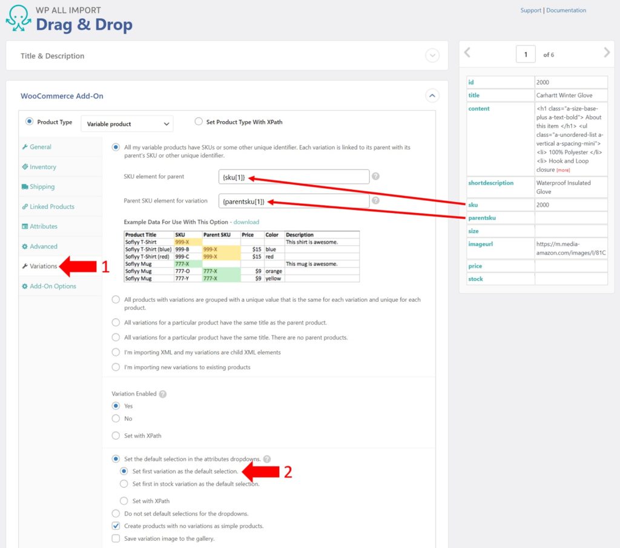
Task: Select 'same title as the parent product' option
Action: click(116, 322)
